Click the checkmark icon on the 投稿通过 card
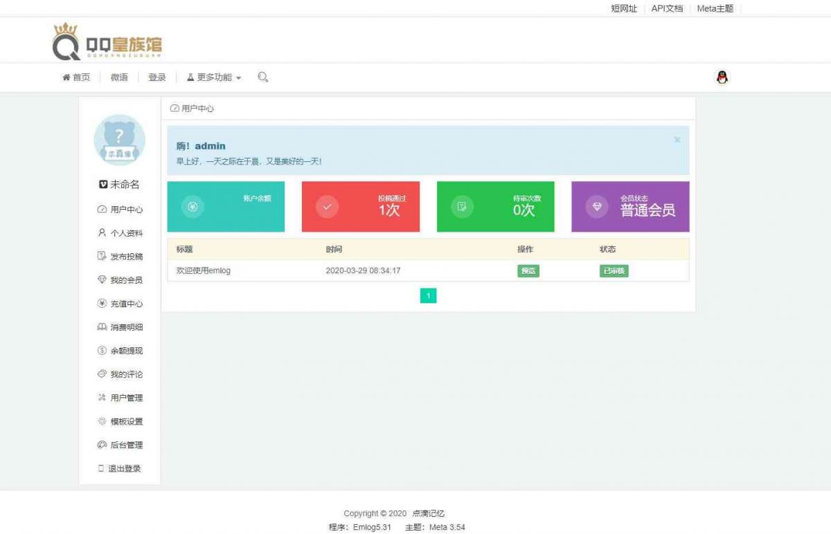Screen dimensions: 831x534 point(326,206)
